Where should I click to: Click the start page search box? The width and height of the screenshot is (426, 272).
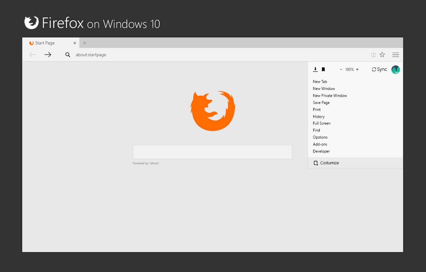coord(212,152)
